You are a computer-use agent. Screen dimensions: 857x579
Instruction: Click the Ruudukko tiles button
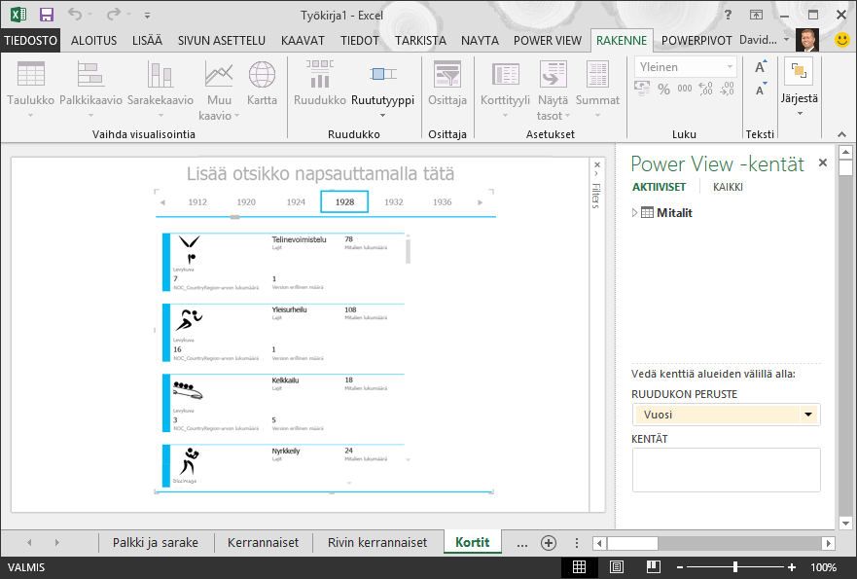(320, 84)
